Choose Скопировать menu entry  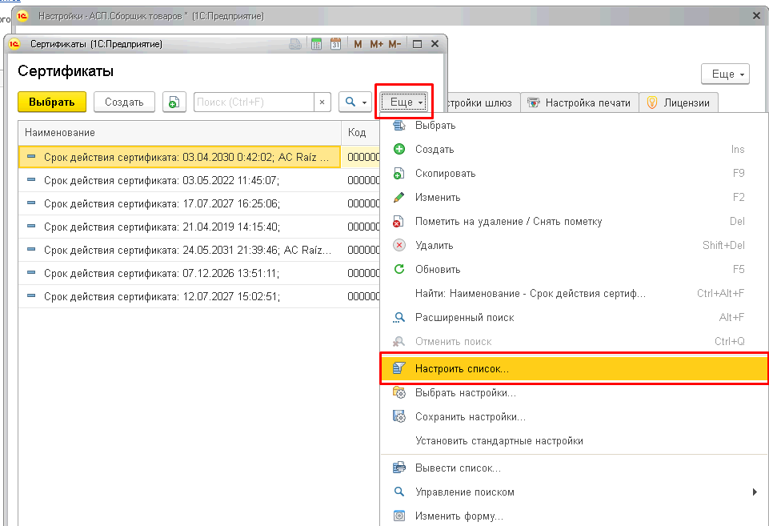[x=574, y=173]
